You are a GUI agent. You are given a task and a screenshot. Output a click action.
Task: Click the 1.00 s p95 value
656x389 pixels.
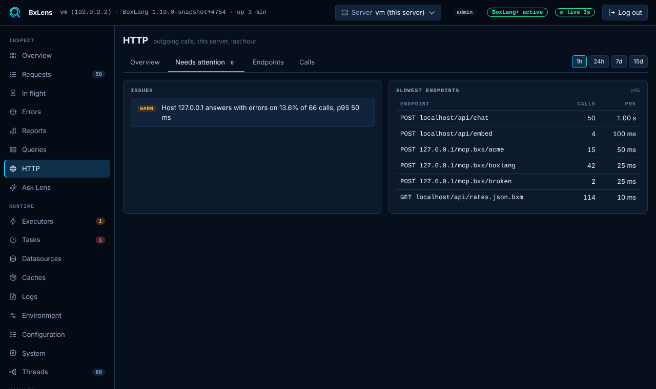pyautogui.click(x=626, y=118)
